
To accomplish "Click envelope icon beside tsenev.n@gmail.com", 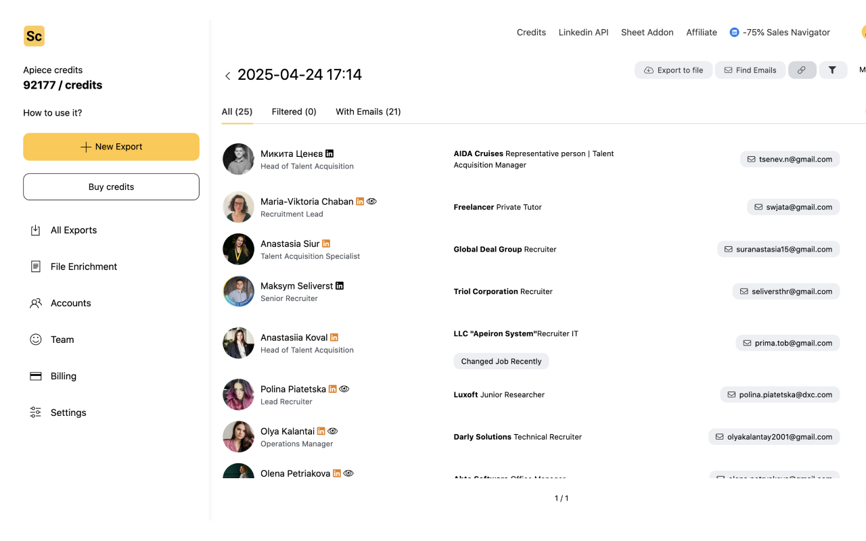I will pyautogui.click(x=752, y=160).
